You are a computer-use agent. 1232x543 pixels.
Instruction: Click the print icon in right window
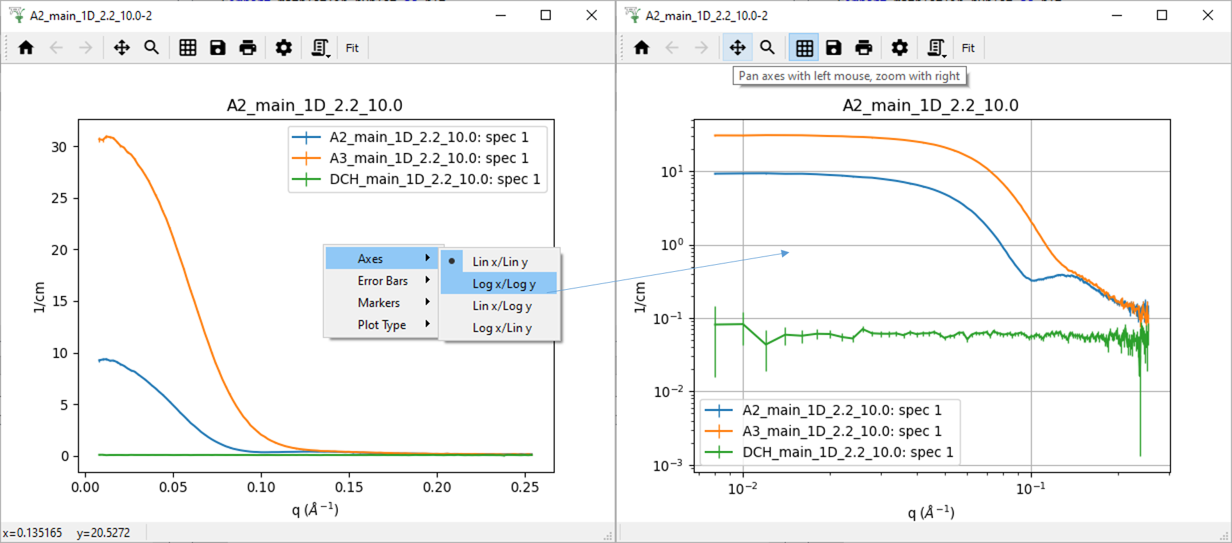[x=863, y=48]
